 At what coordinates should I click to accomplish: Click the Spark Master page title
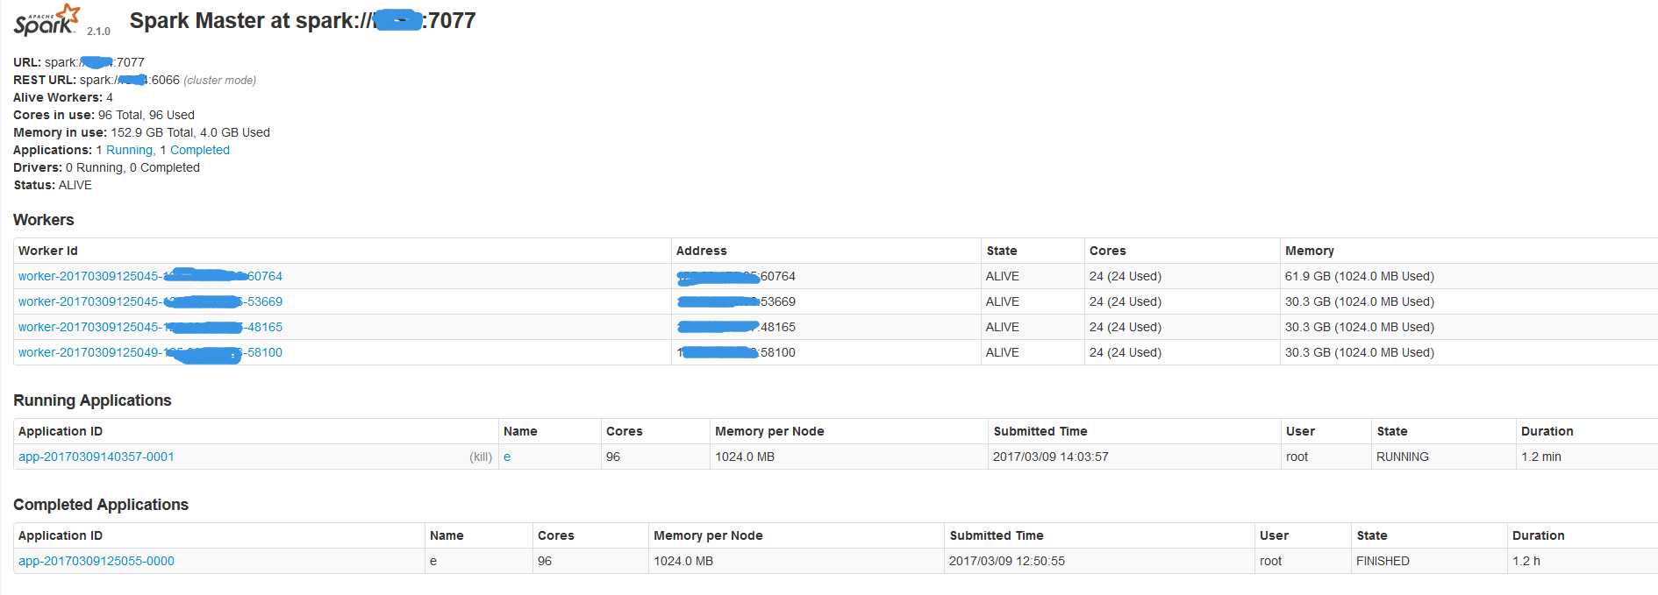tap(303, 20)
